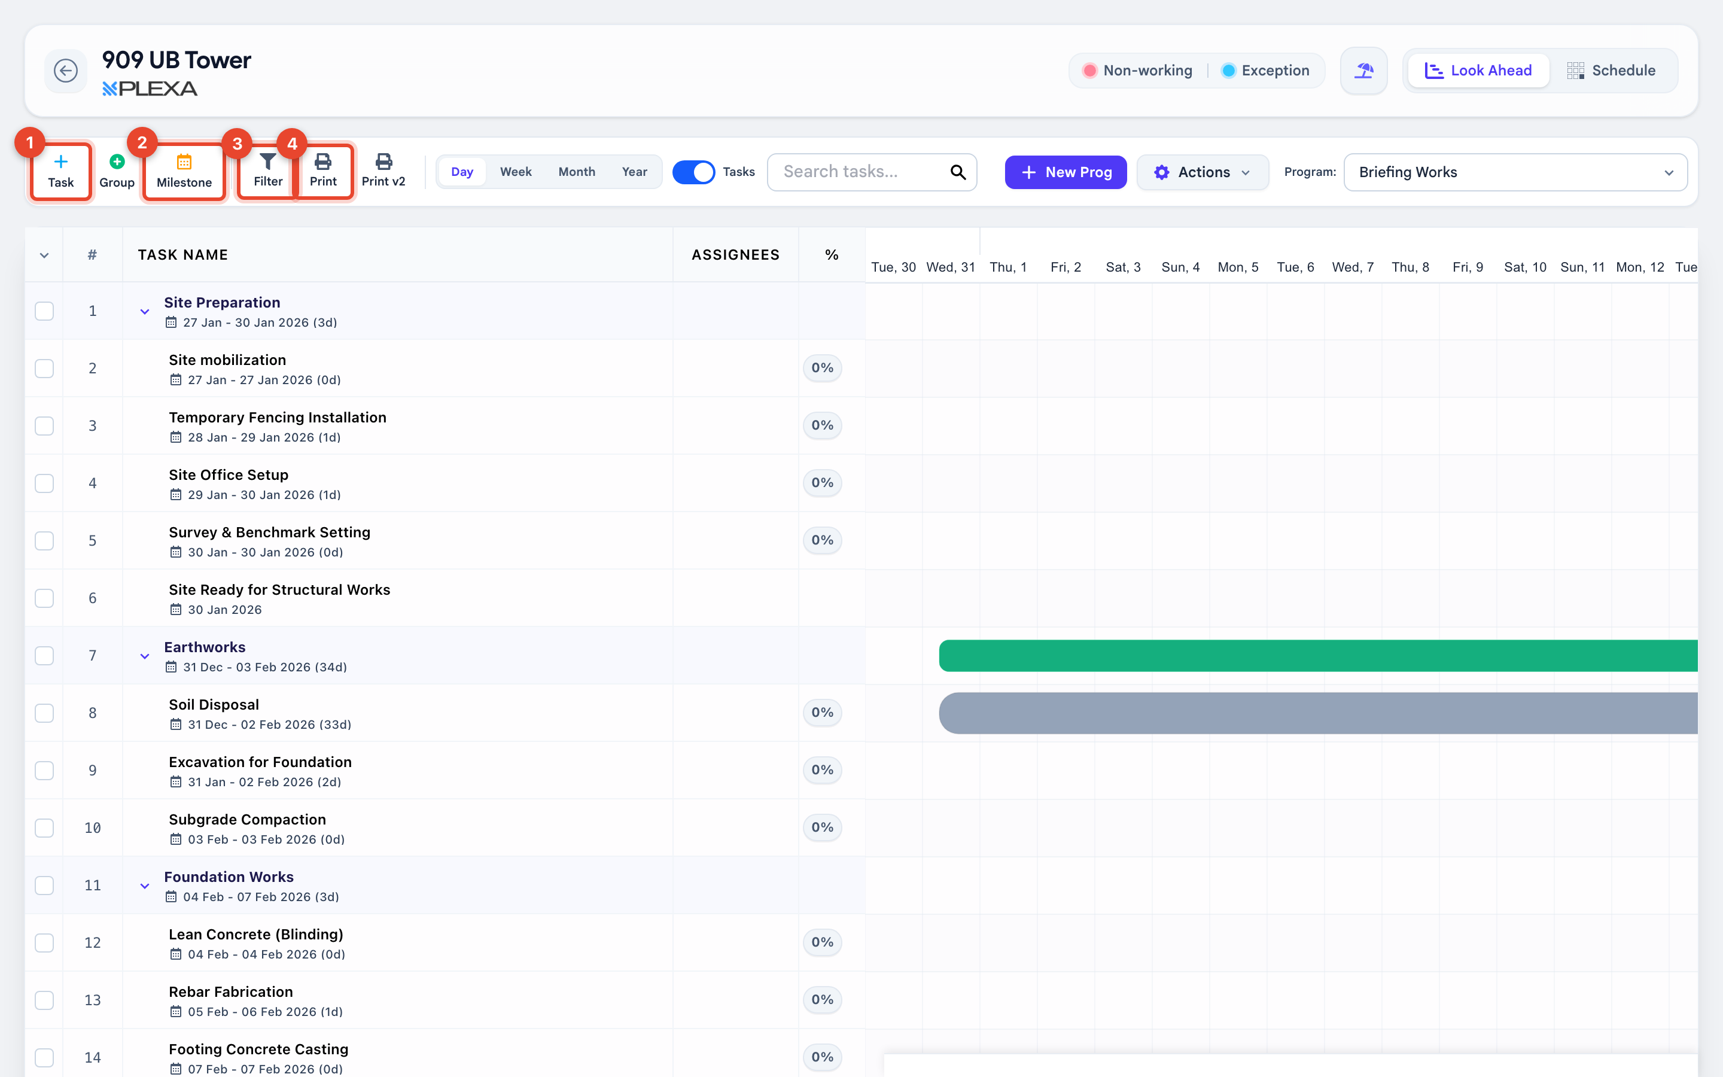
Task: Click calendar icon under Subgrade Compaction
Action: point(176,840)
